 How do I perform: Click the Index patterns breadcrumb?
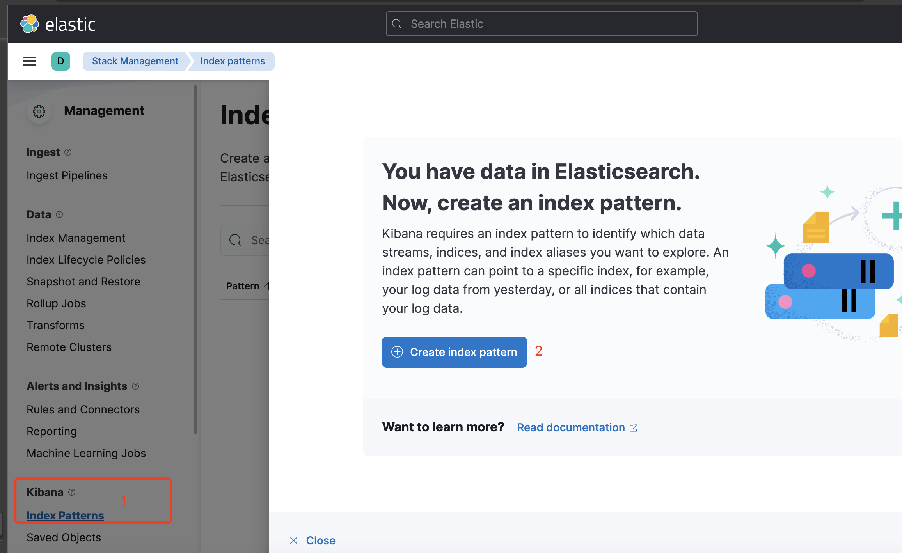tap(233, 61)
